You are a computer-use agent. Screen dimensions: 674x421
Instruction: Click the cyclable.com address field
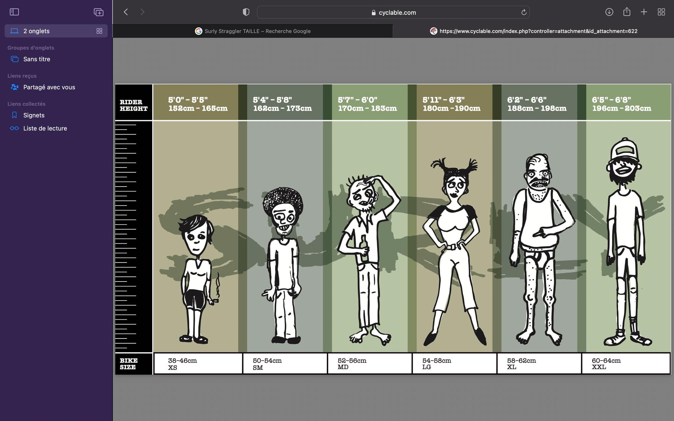(393, 12)
